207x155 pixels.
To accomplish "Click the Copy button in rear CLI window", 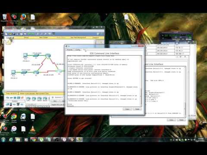I will point(171,120).
